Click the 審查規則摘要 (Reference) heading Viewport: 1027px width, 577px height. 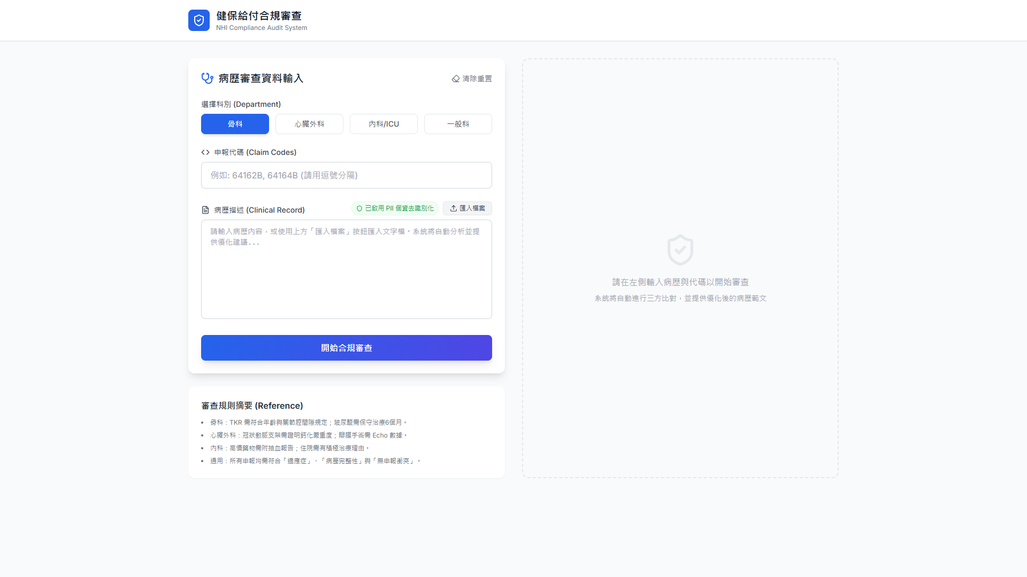[x=252, y=406]
